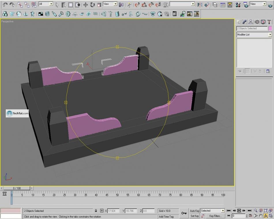The image size is (274, 219).
Task: Open the Curve Editor
Action: pos(223,5)
